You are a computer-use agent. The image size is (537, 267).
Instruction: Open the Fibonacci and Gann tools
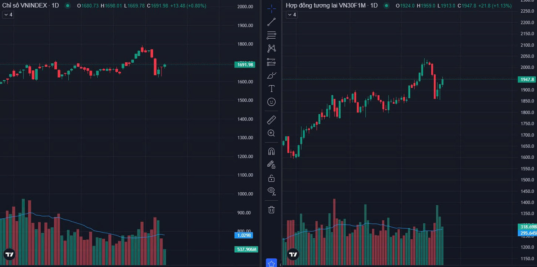[x=271, y=35]
